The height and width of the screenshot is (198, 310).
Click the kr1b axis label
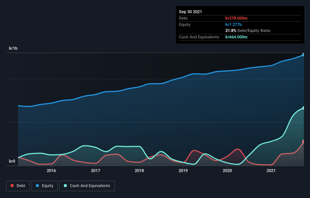(13, 48)
